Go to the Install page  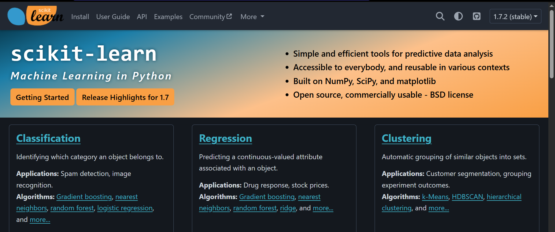coord(80,17)
